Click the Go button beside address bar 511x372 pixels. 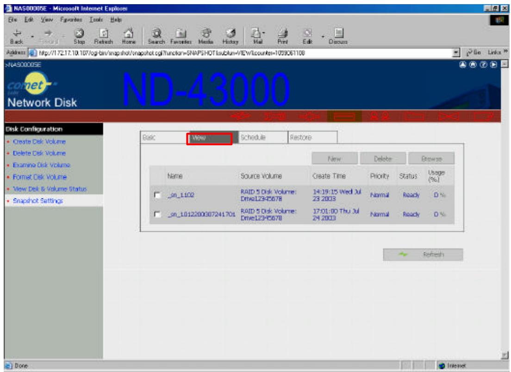(474, 52)
